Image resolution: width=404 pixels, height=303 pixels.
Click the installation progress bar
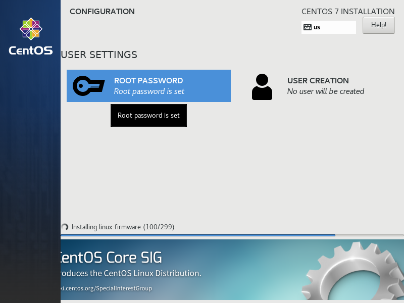[197, 235]
